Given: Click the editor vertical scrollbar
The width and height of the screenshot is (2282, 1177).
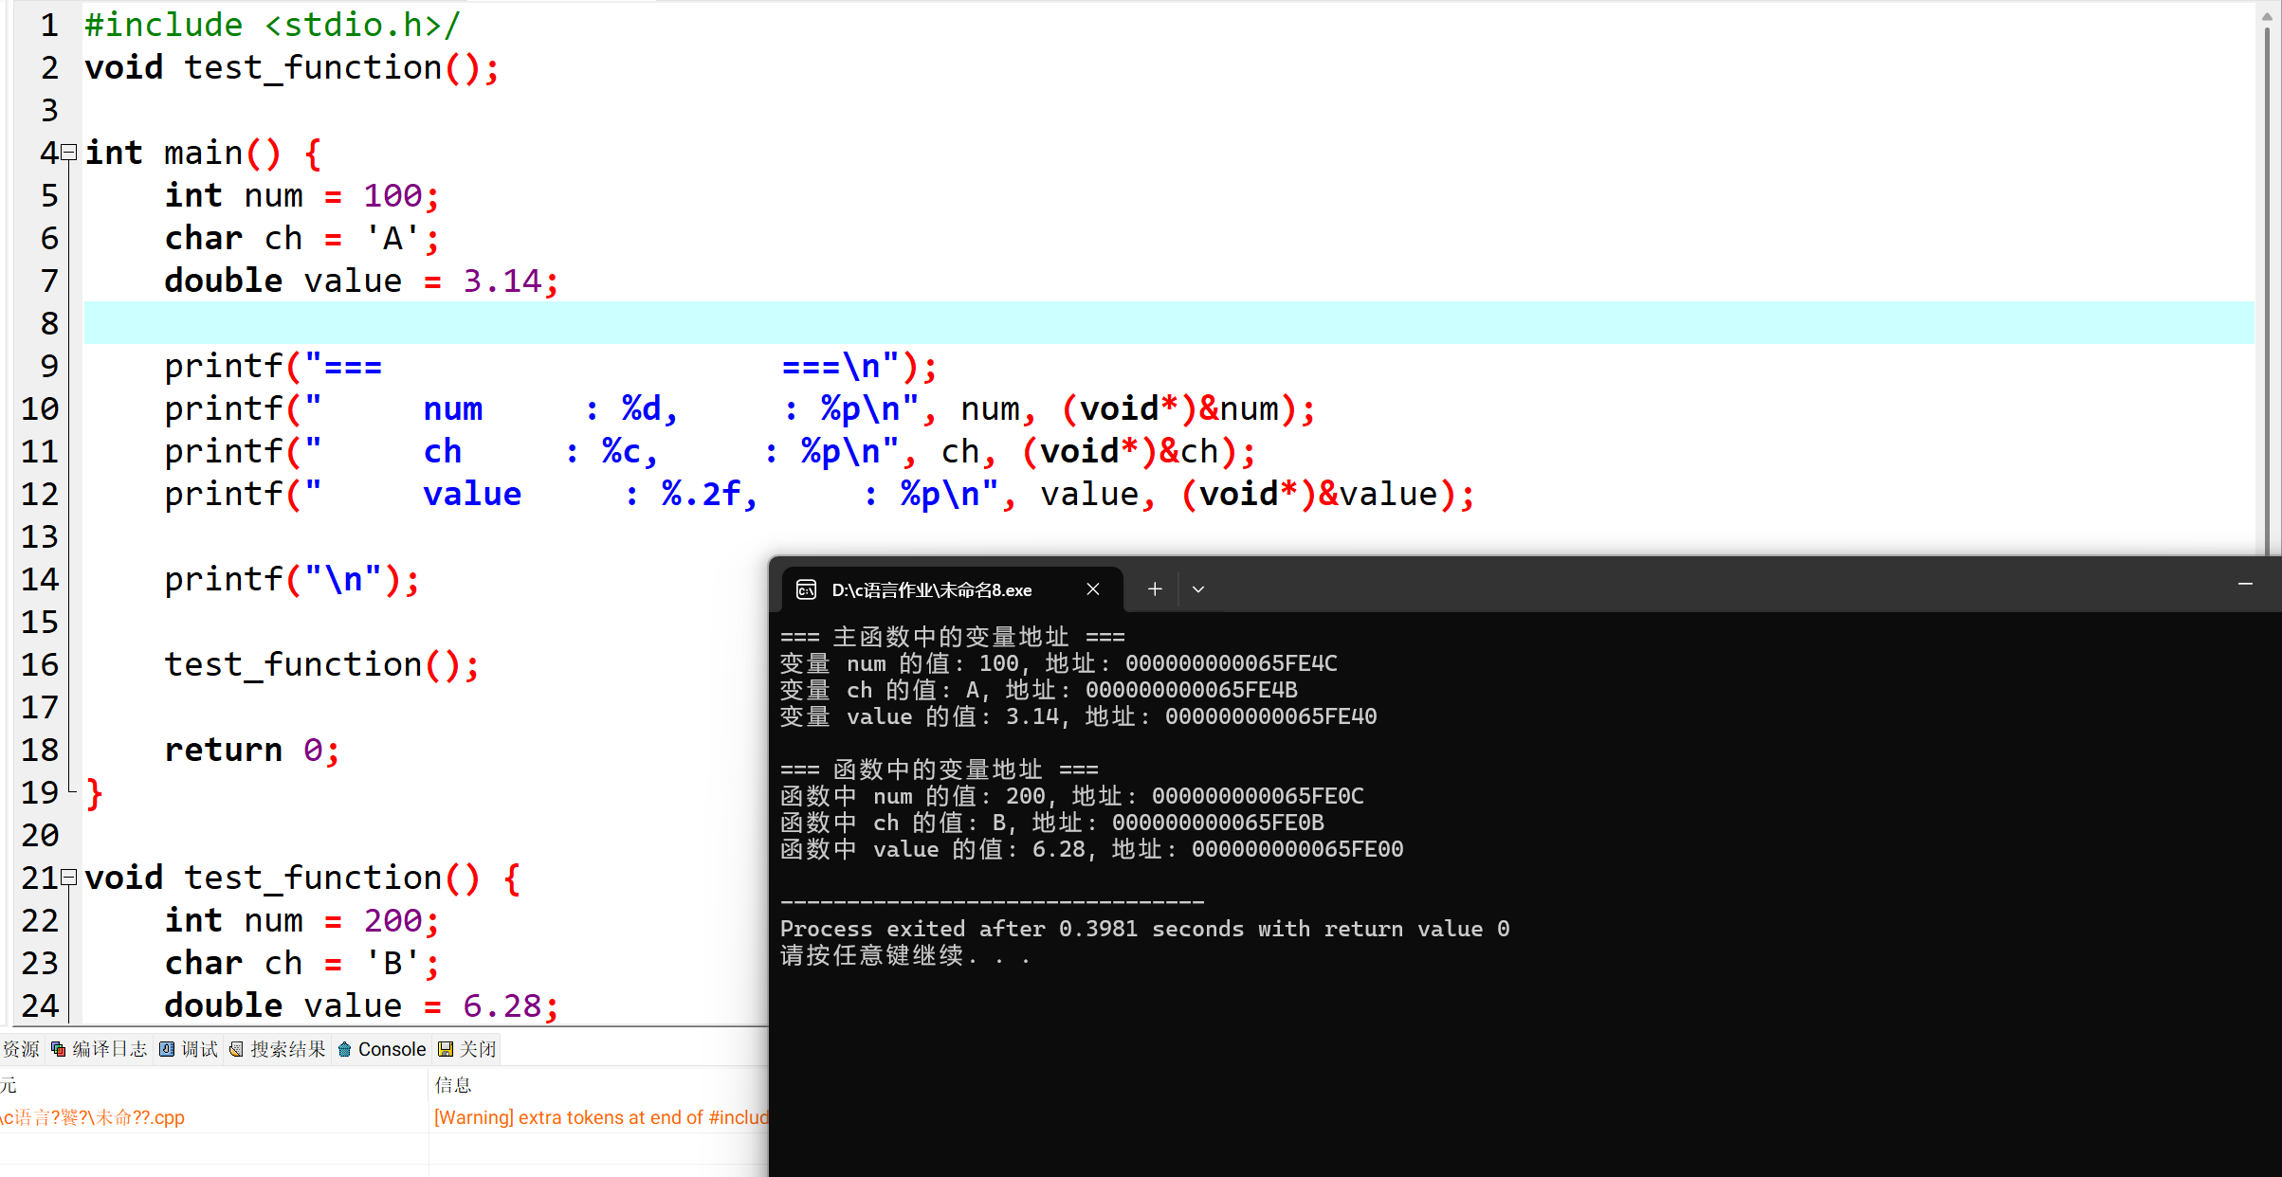Looking at the screenshot, I should (2267, 284).
